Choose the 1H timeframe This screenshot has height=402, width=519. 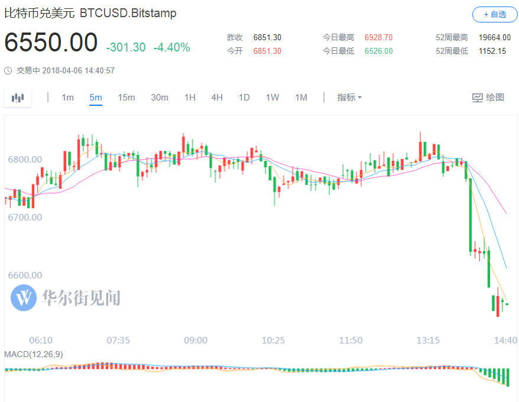coord(190,98)
